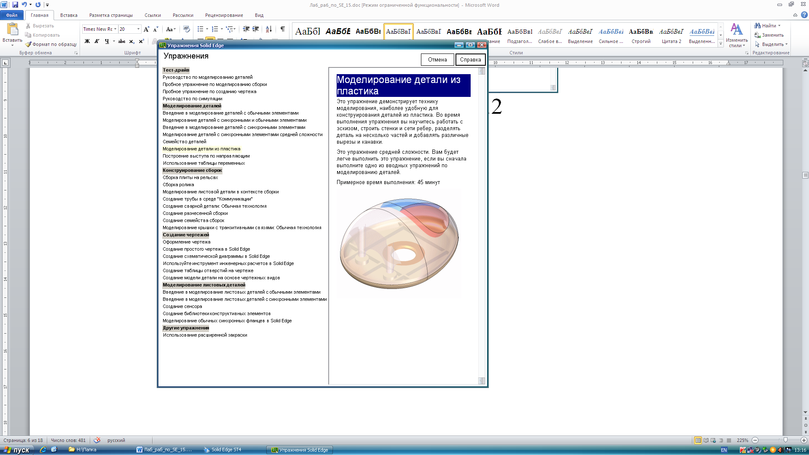Switch to the Рецензирование tab

coord(224,15)
